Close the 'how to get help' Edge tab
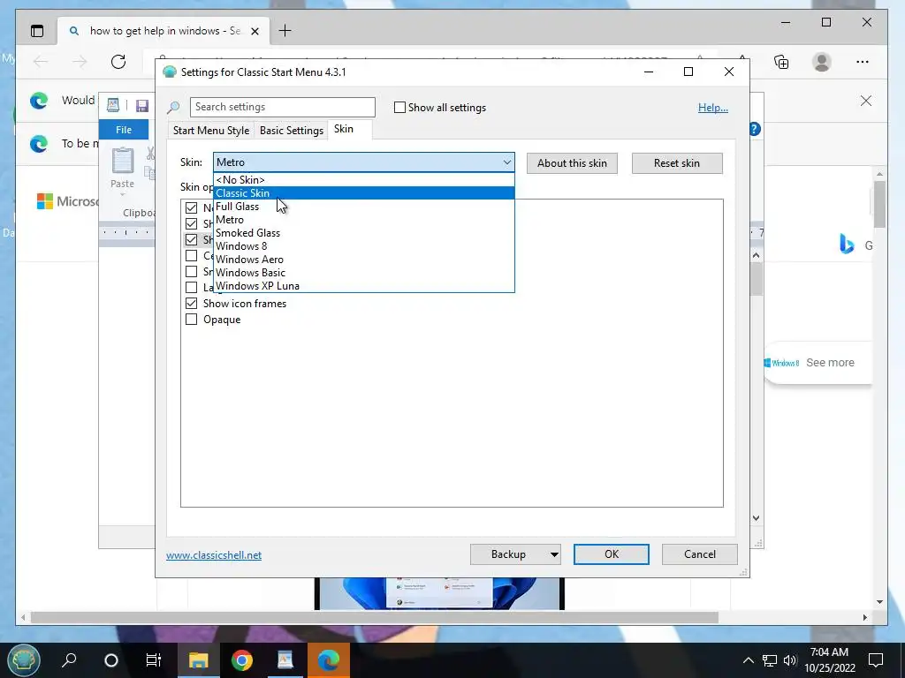The height and width of the screenshot is (678, 905). tap(255, 31)
